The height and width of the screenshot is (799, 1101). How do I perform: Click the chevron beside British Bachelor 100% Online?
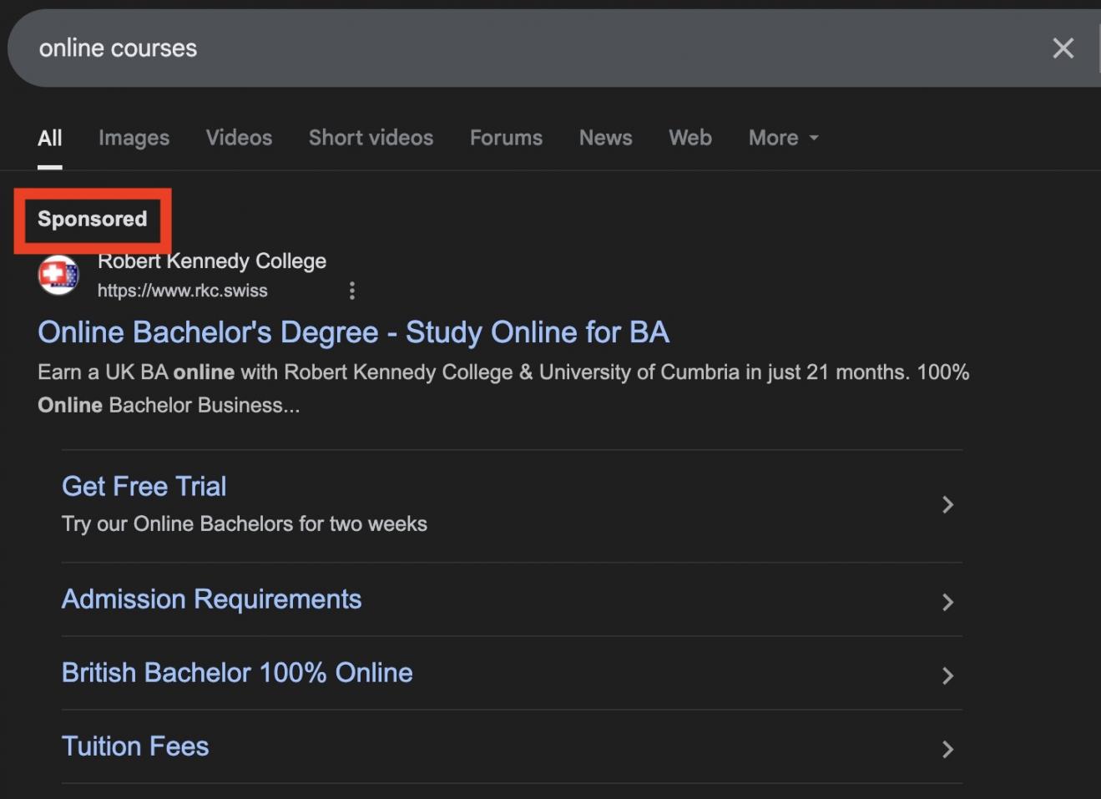pos(947,675)
